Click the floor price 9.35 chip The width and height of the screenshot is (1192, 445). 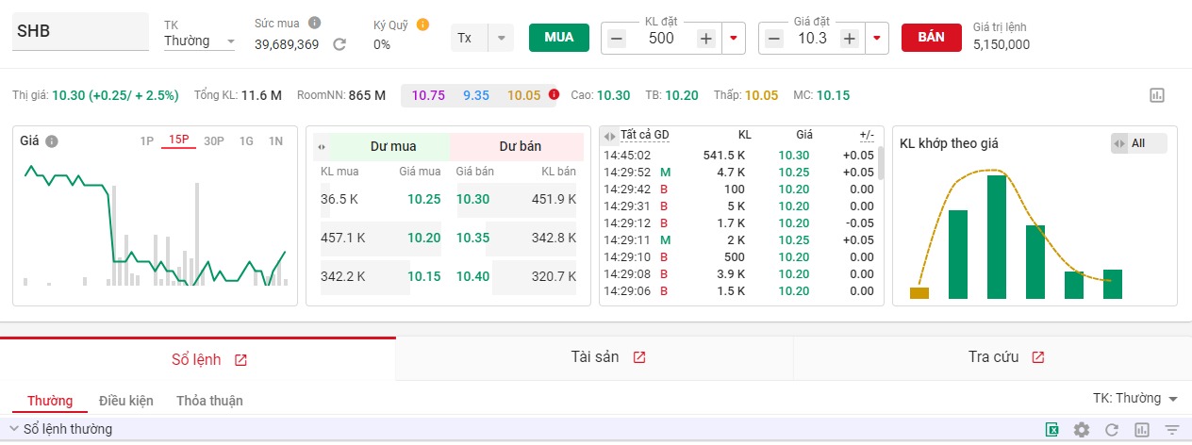point(476,95)
